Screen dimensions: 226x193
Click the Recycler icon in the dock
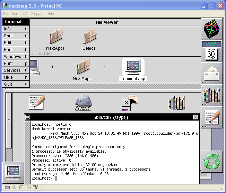(x=211, y=161)
